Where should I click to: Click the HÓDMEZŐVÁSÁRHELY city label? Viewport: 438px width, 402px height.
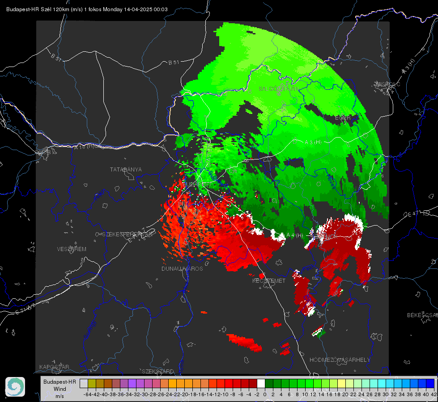click(340, 360)
